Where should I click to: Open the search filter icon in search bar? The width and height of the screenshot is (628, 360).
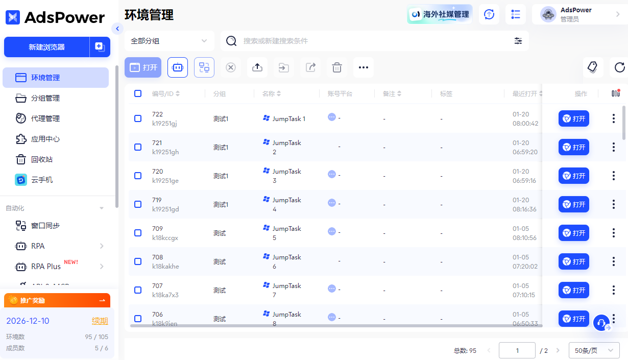click(518, 40)
